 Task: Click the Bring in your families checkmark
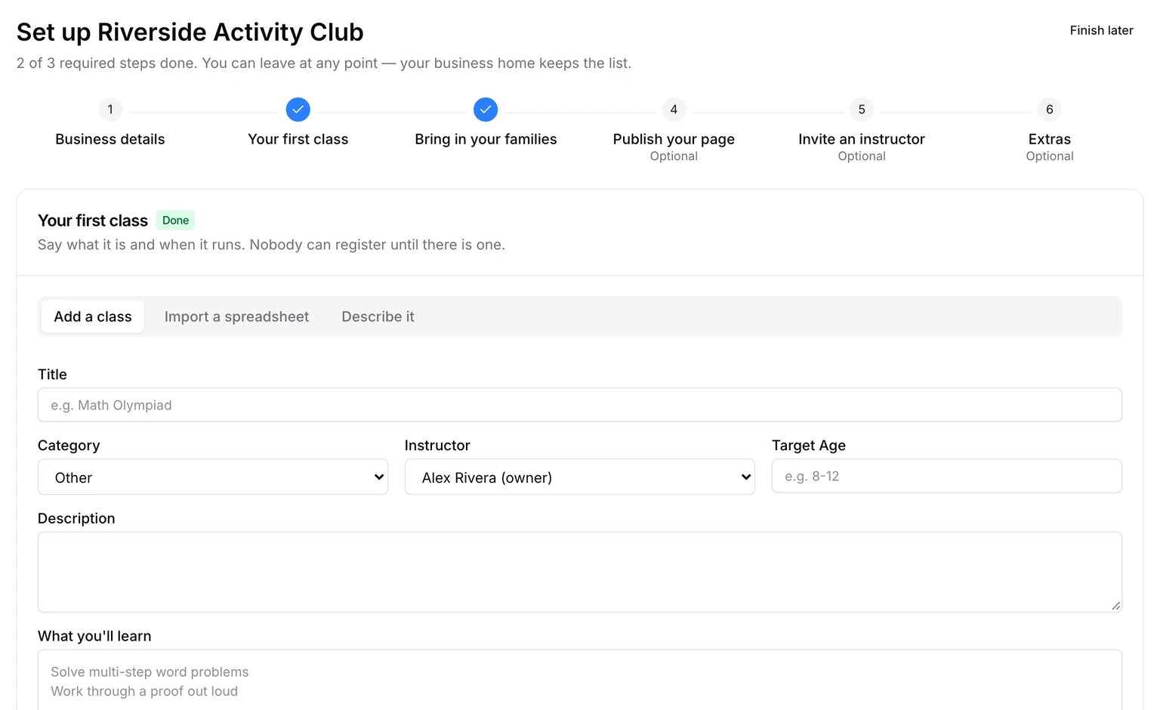click(486, 110)
